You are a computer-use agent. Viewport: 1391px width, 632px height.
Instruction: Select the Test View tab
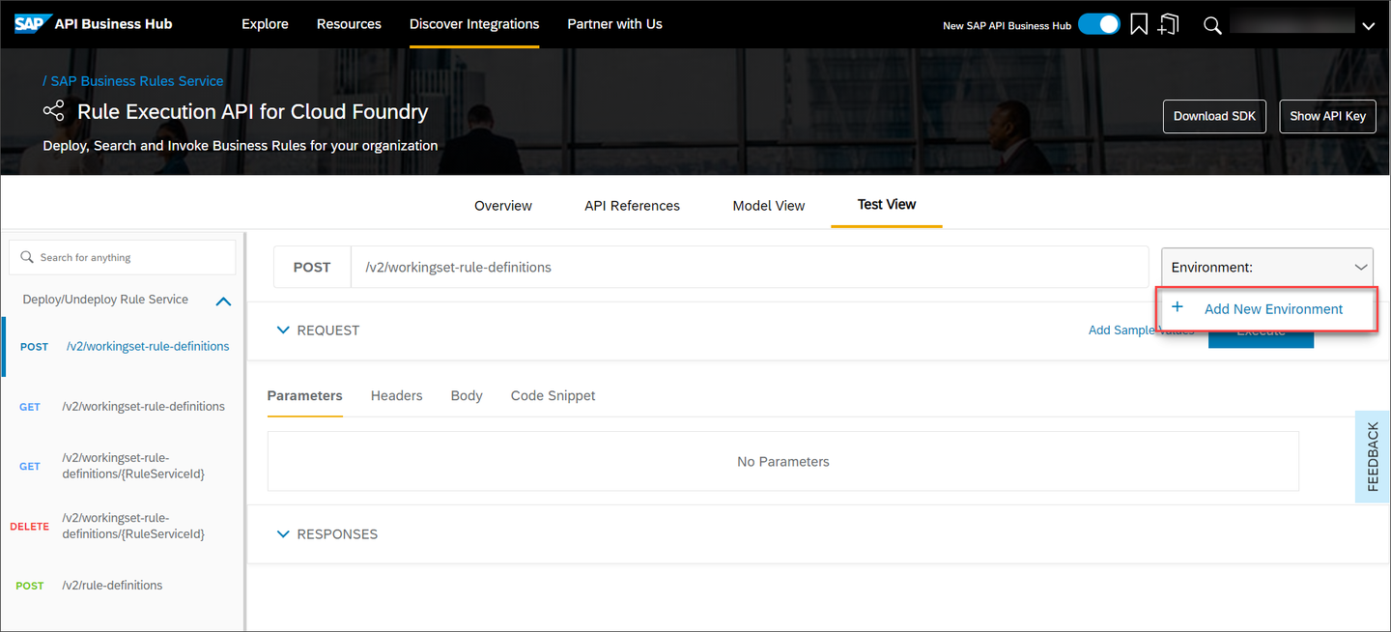coord(887,204)
